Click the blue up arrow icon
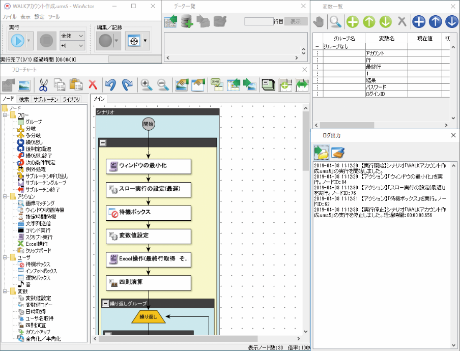This screenshot has width=460, height=351. coord(436,22)
